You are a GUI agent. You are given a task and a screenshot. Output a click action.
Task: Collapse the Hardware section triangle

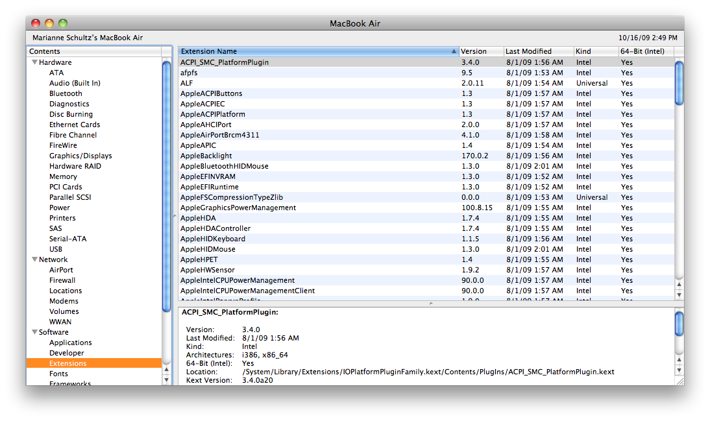click(x=34, y=62)
